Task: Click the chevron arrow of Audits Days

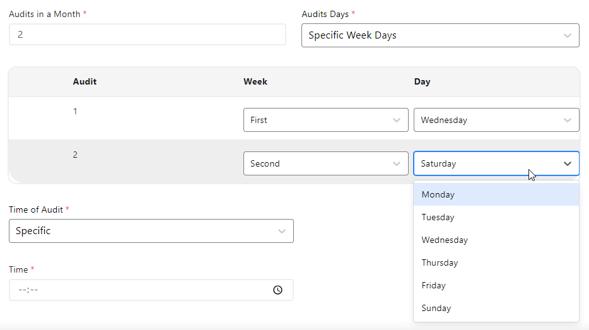Action: pyautogui.click(x=568, y=35)
